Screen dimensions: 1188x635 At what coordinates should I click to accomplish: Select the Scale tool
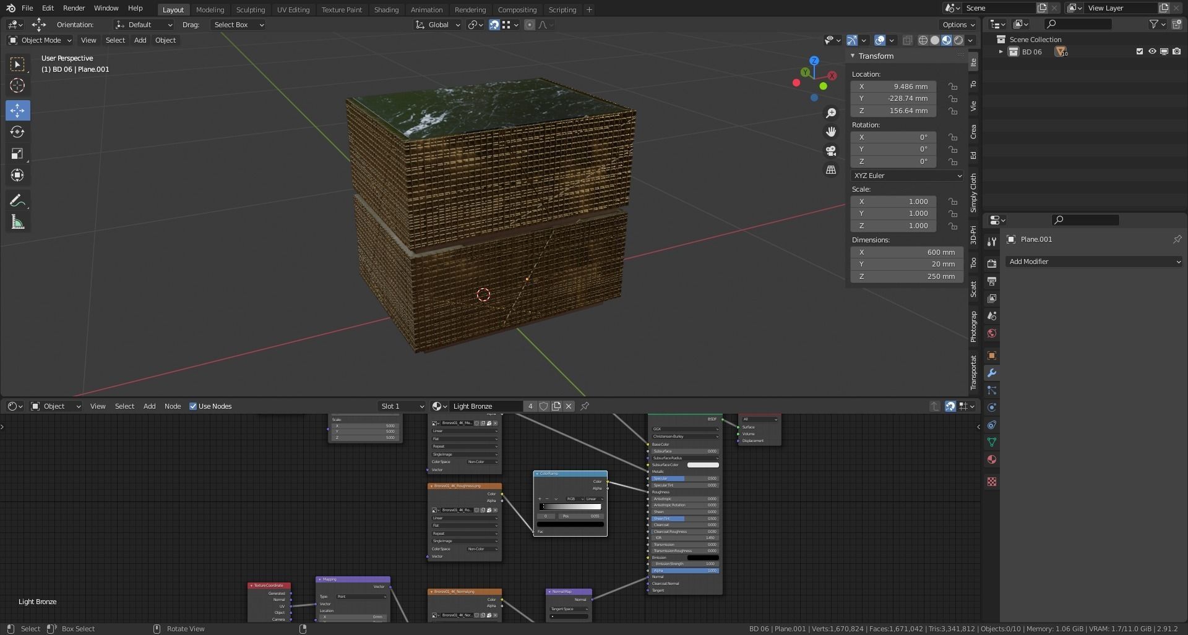point(17,154)
